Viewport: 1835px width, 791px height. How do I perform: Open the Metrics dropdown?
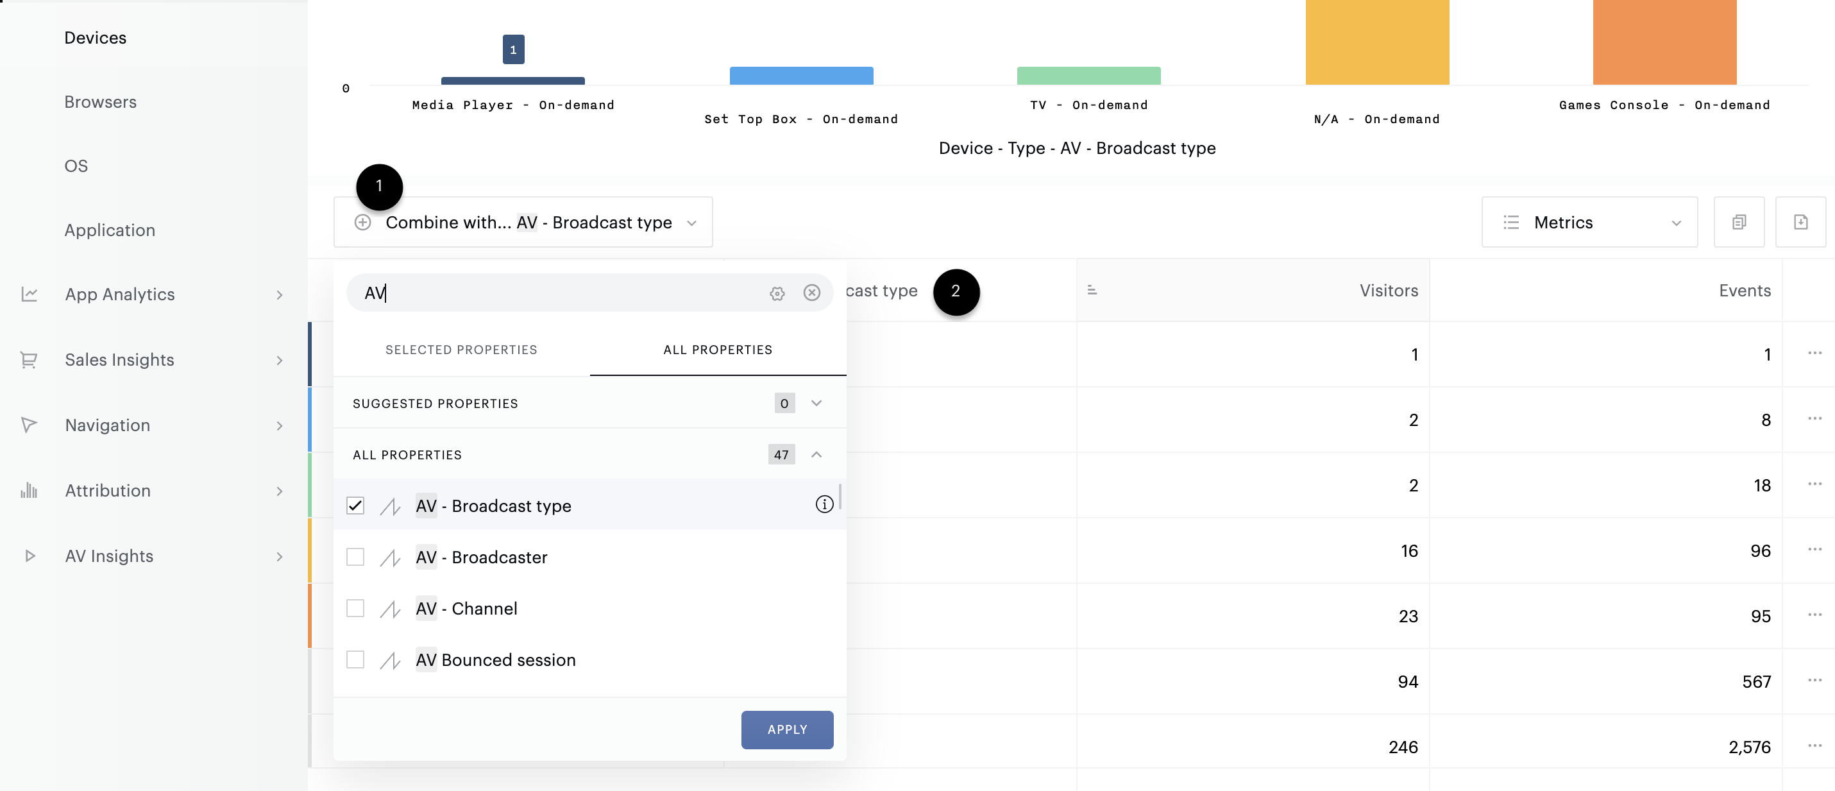point(1589,223)
